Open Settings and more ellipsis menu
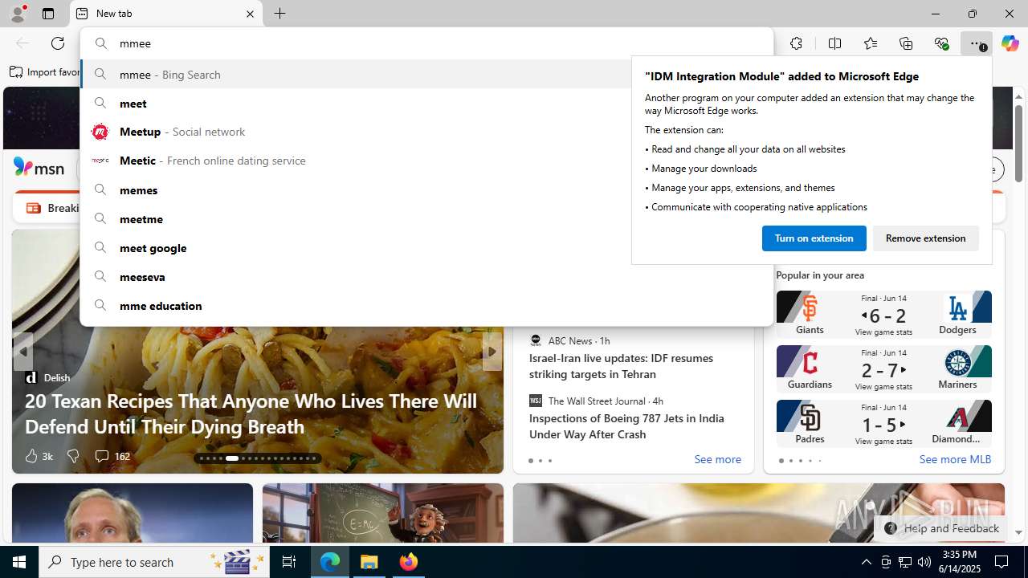This screenshot has height=578, width=1028. point(976,43)
